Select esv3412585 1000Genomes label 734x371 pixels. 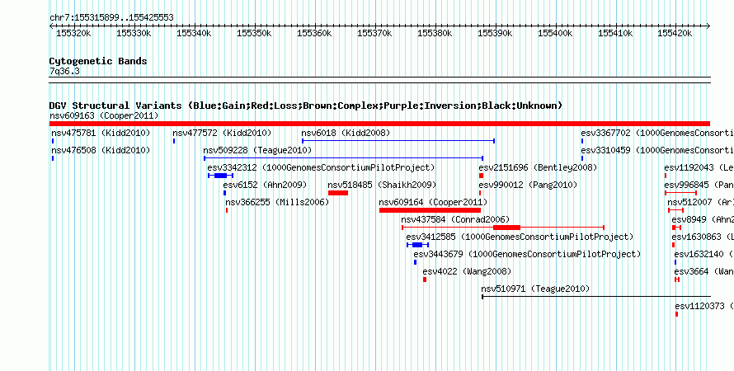[x=520, y=237]
